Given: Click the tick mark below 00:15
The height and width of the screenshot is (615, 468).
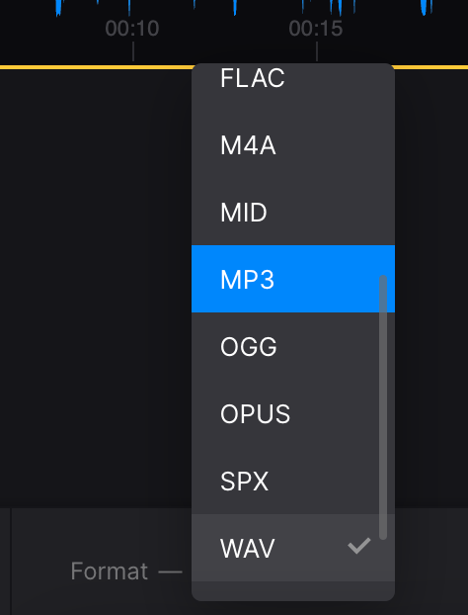Looking at the screenshot, I should point(316,51).
